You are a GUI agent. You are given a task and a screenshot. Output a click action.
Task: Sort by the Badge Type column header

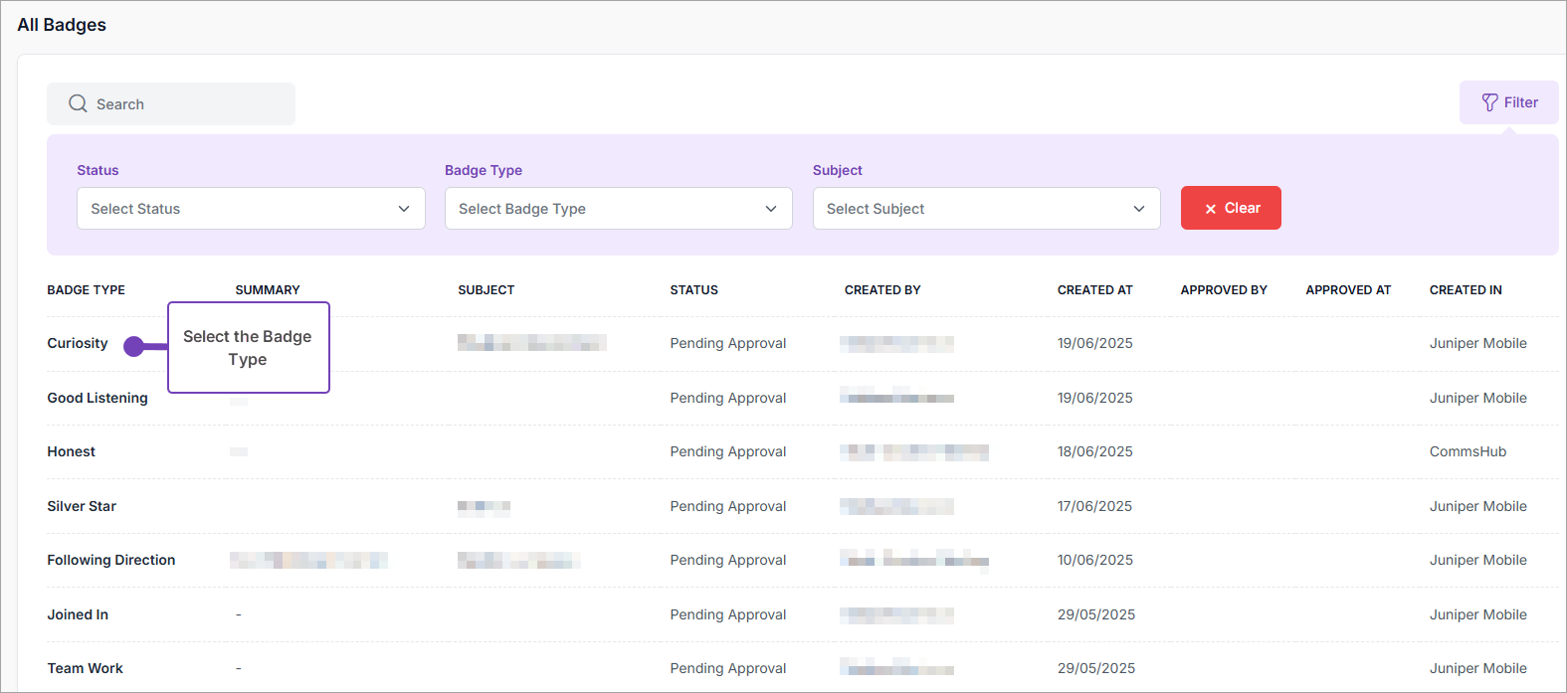(x=87, y=290)
